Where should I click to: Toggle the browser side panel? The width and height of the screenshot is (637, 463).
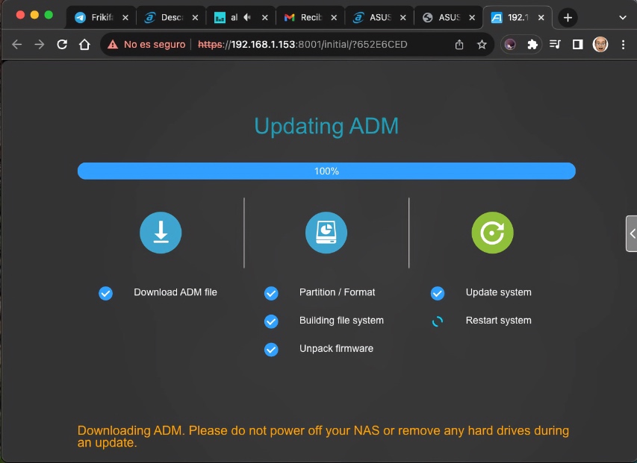[x=577, y=44]
